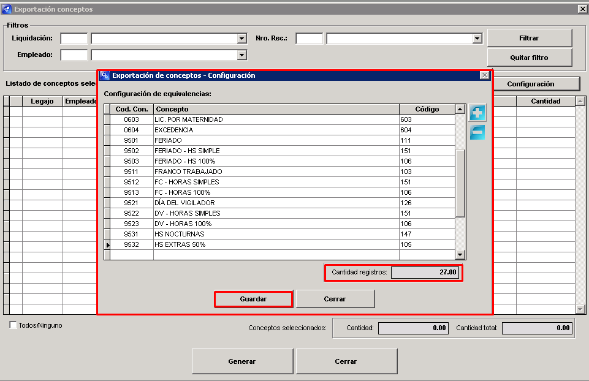Click the Concepto column header
The width and height of the screenshot is (589, 381).
[x=276, y=109]
